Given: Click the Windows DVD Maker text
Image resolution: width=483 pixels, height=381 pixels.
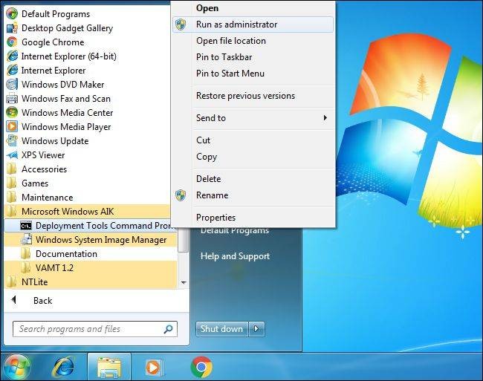Looking at the screenshot, I should coord(63,85).
